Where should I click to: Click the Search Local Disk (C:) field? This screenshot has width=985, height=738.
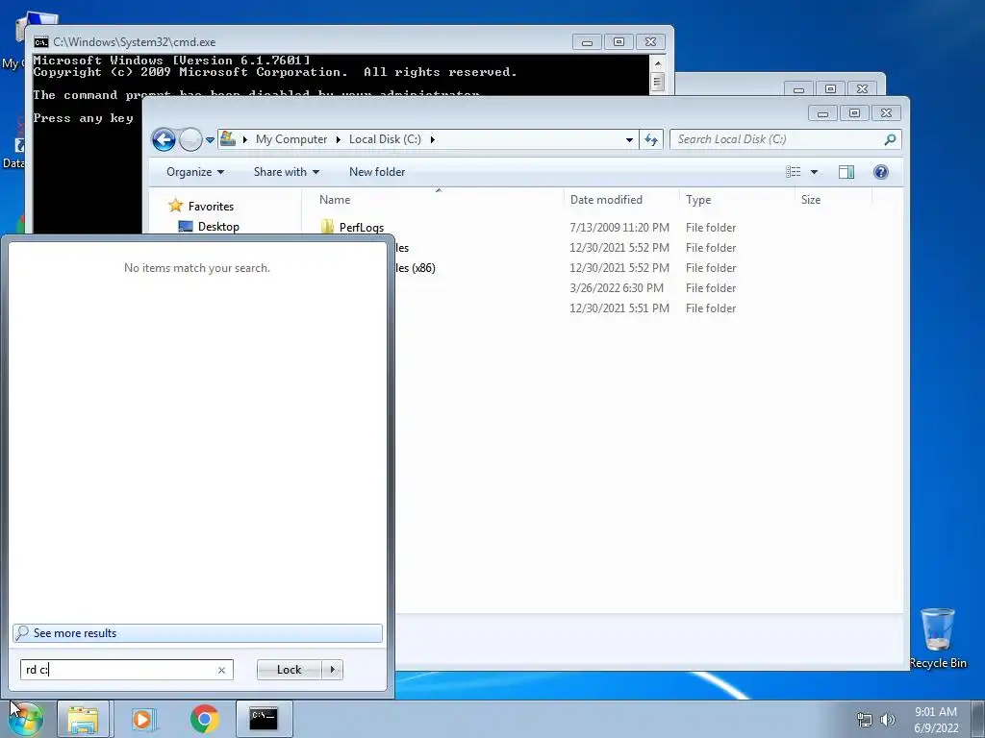coord(785,139)
